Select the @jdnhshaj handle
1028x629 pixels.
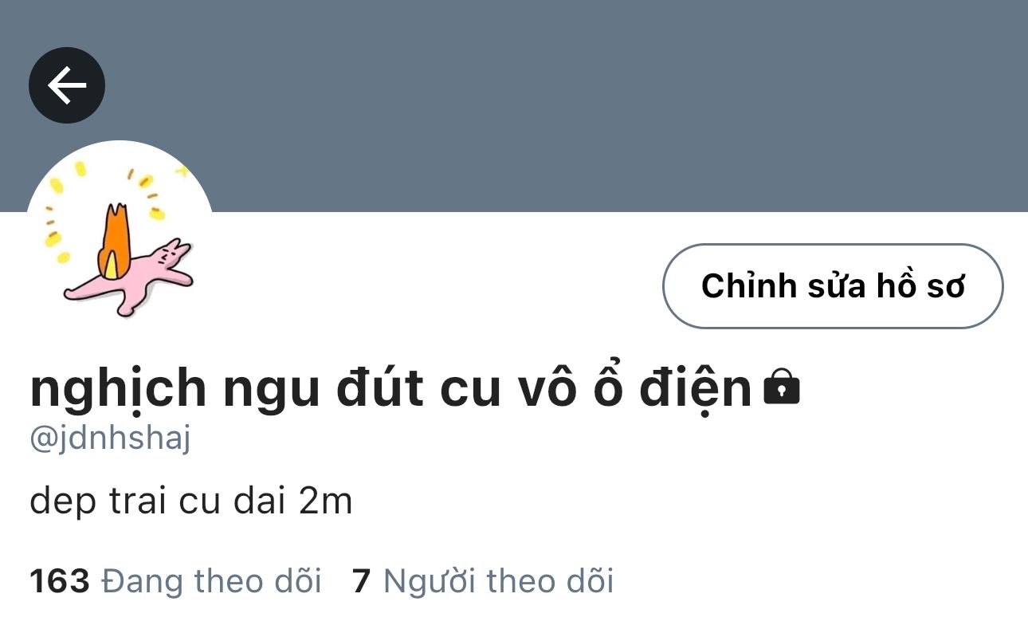[111, 439]
